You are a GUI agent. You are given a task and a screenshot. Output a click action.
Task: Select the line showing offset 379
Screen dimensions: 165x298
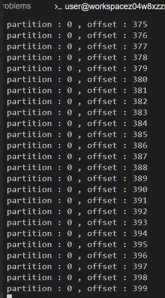(77, 69)
